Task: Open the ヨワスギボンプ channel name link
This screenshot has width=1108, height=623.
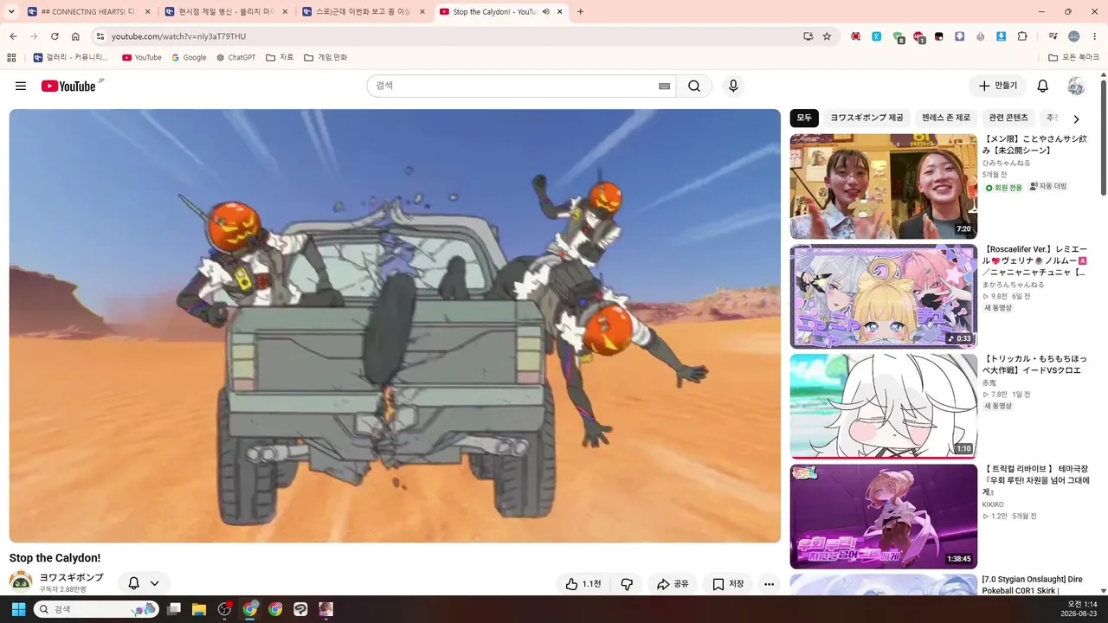Action: [71, 577]
